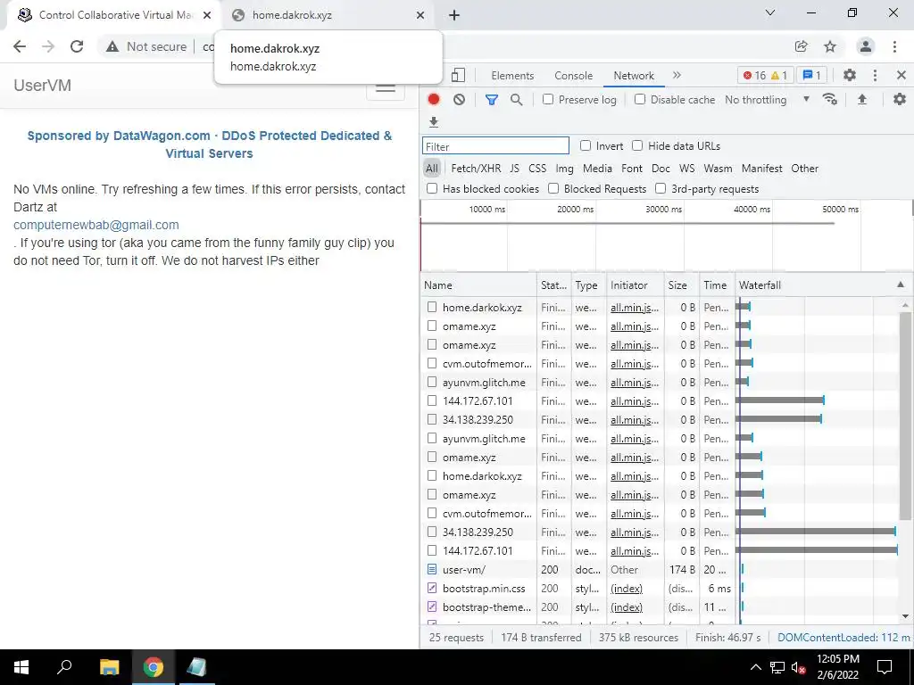Check Hide data URLs
Viewport: 914px width, 685px height.
(x=637, y=145)
